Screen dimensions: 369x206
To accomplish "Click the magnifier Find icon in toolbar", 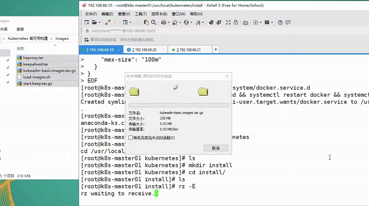I will (x=153, y=22).
